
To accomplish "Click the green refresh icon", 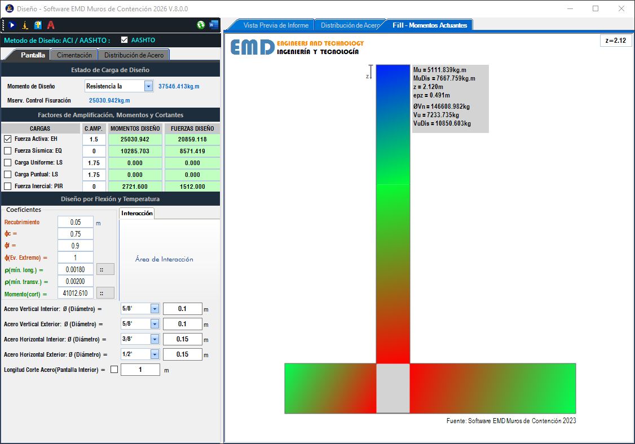I will (x=201, y=25).
